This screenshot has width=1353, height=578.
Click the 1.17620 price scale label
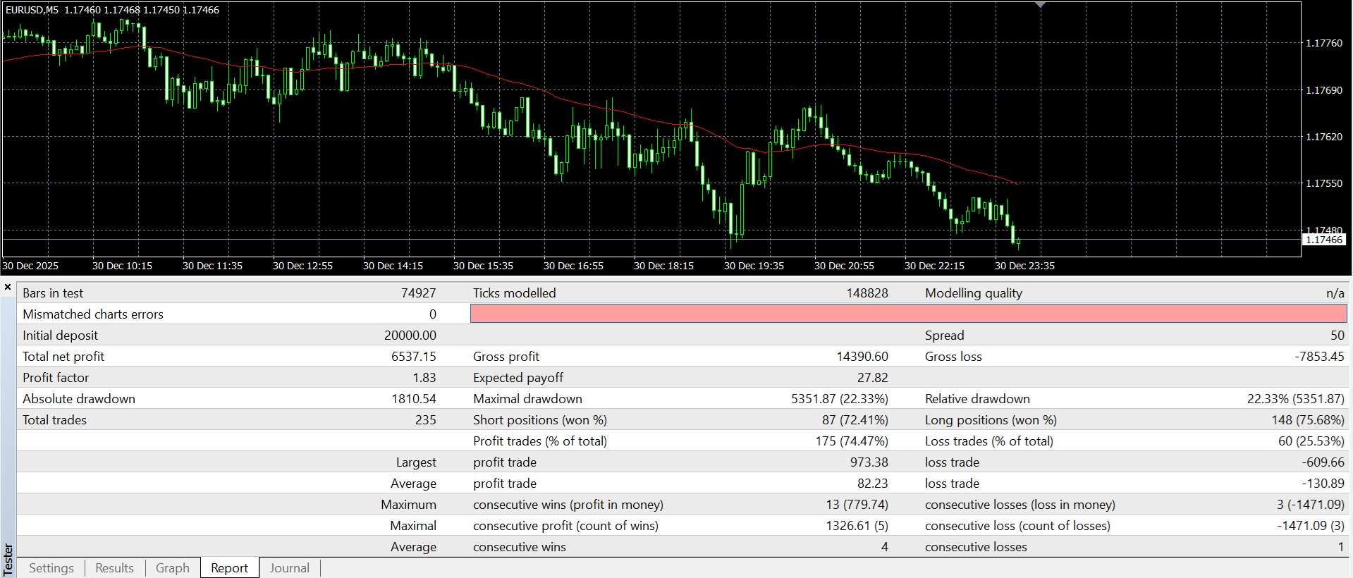click(1324, 137)
